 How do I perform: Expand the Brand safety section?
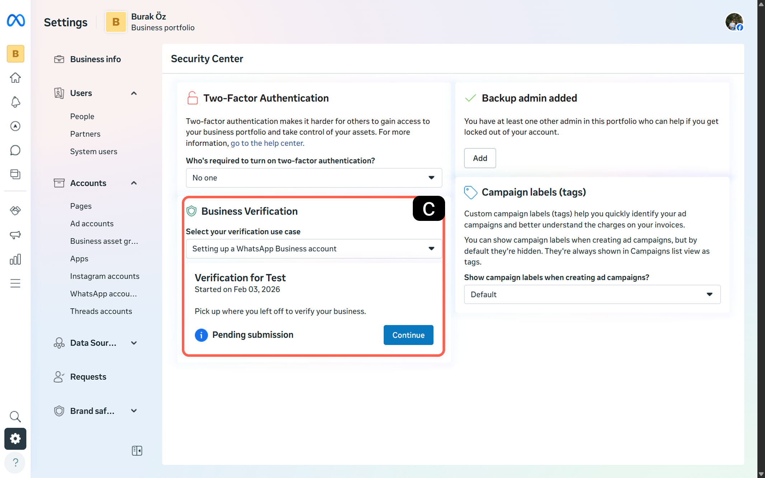(x=134, y=411)
